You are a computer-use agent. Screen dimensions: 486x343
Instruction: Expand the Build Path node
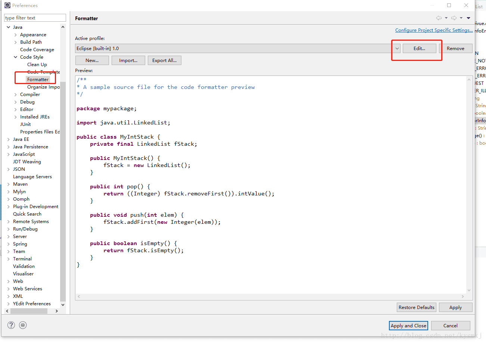[16, 42]
